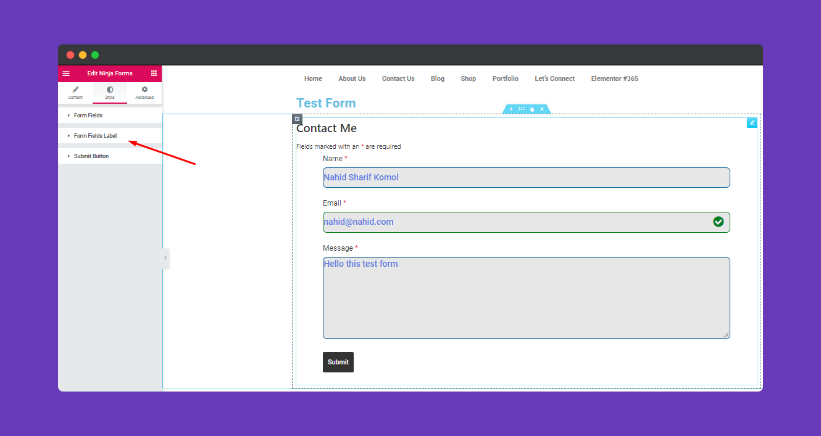This screenshot has height=436, width=821.
Task: Click the edit section handle icon
Action: click(x=522, y=109)
